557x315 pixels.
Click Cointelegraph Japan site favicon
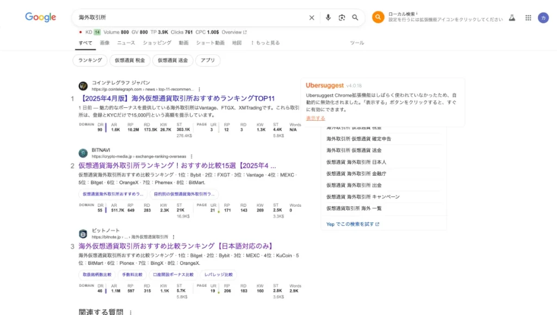point(83,85)
